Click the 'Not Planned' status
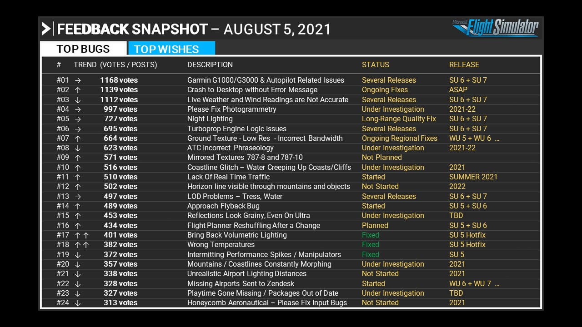The height and width of the screenshot is (327, 582). click(x=382, y=158)
